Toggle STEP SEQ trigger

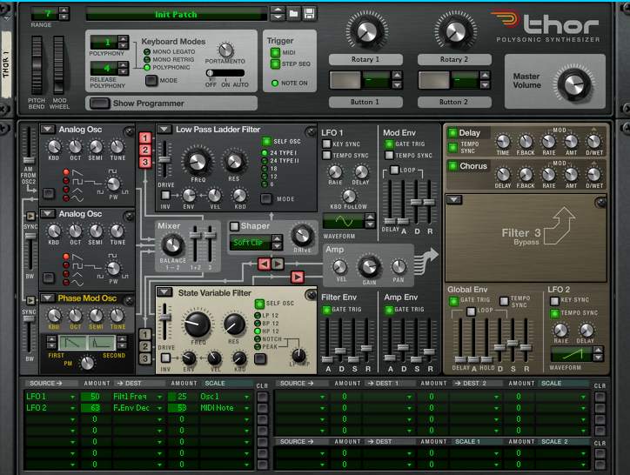tap(275, 64)
